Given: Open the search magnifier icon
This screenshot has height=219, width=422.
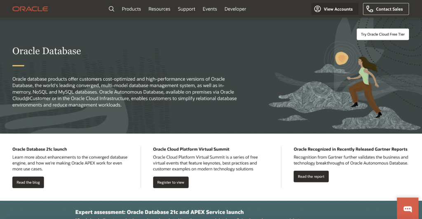Looking at the screenshot, I should 111,9.
